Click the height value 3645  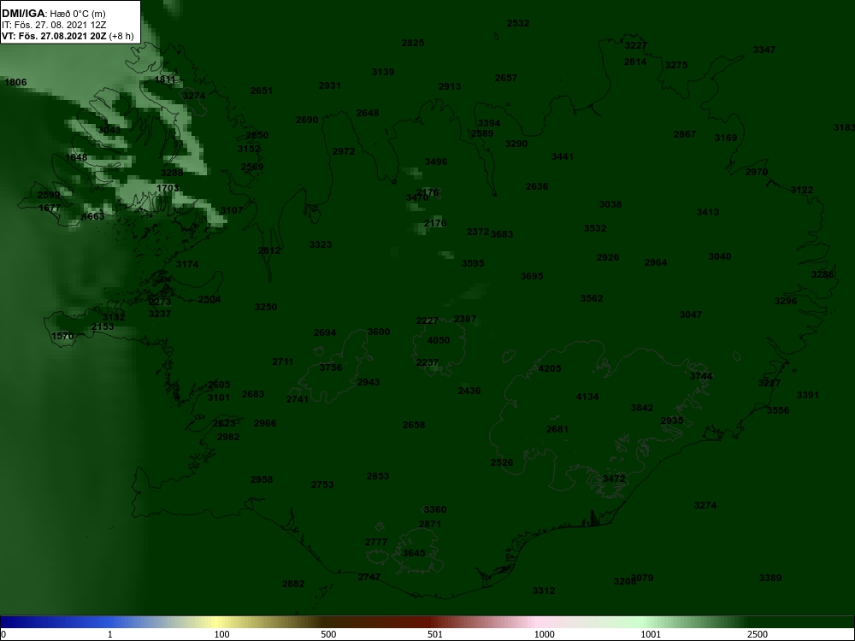click(x=413, y=553)
